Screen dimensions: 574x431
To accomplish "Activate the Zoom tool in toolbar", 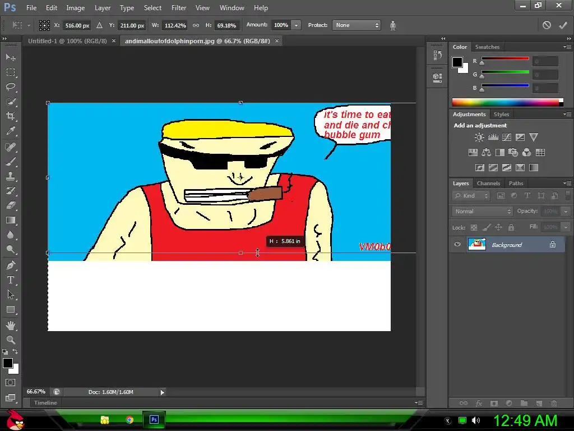I will tap(11, 340).
